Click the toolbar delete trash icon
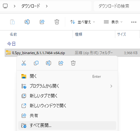Screen dimensions: 140x131 (x=57, y=22)
